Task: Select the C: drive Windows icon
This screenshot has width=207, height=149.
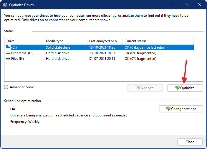Action: (8, 47)
